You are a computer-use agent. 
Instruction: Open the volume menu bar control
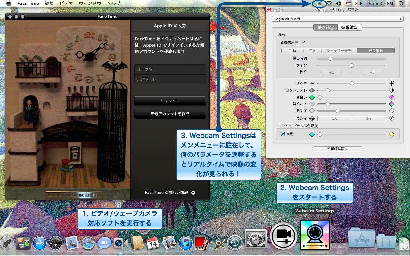pos(339,4)
